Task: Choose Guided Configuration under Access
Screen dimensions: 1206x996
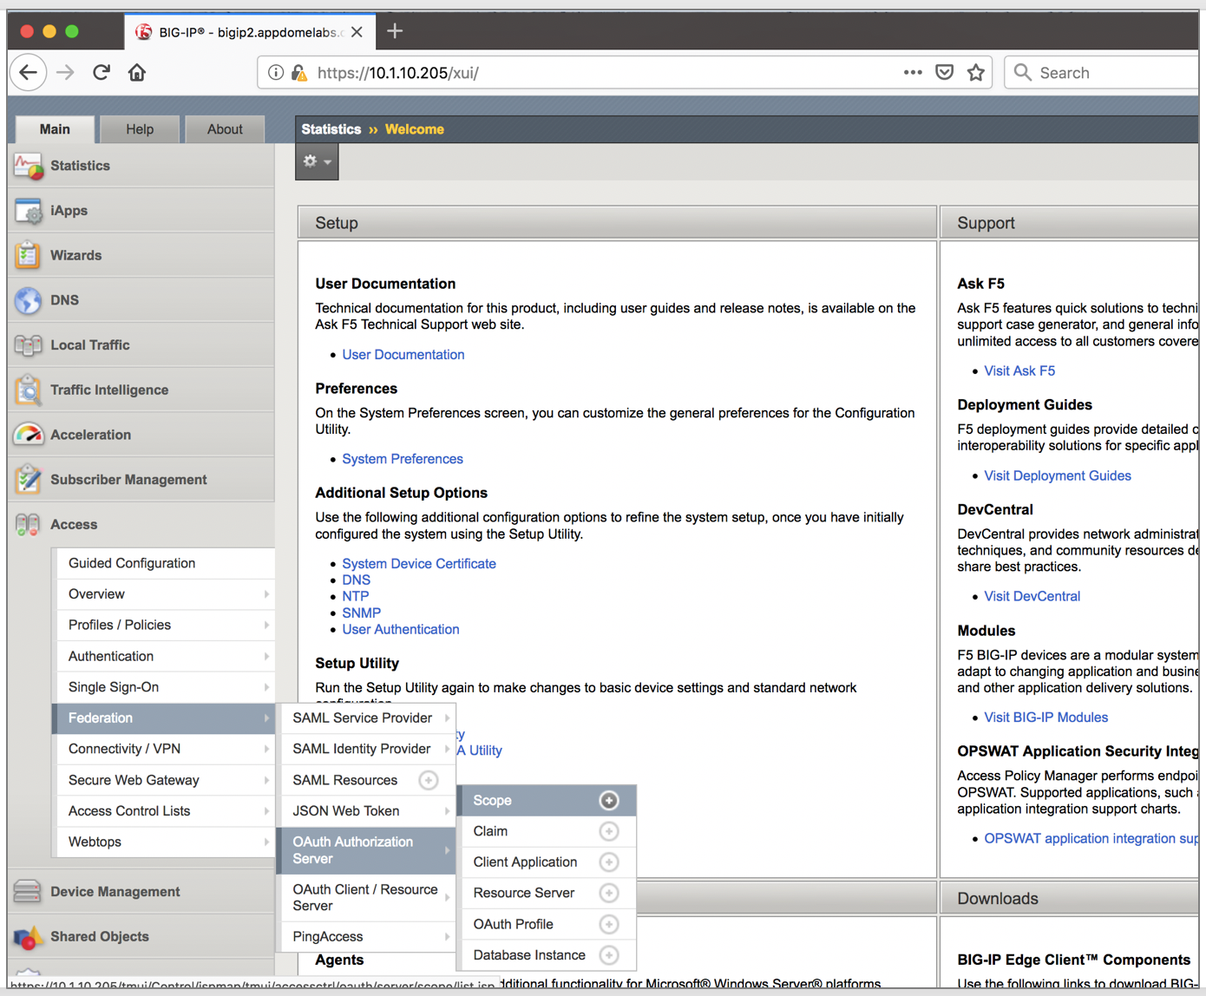Action: (132, 563)
